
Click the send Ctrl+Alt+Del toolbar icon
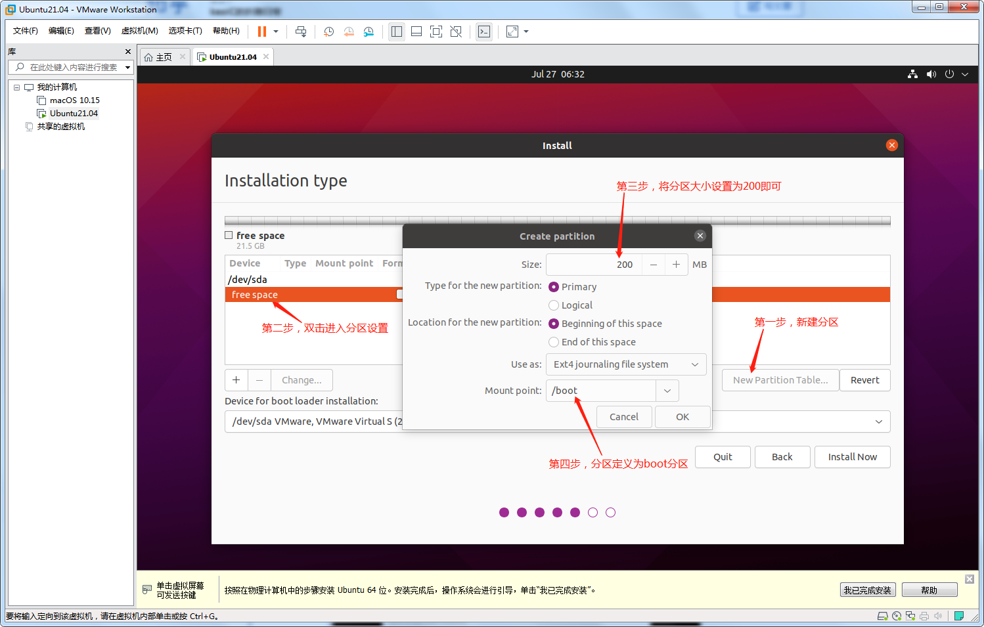click(301, 32)
